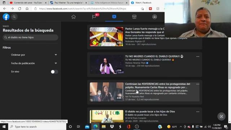This screenshot has height=130, width=231.
Task: Select the Watch video icon tab
Action: point(114,17)
